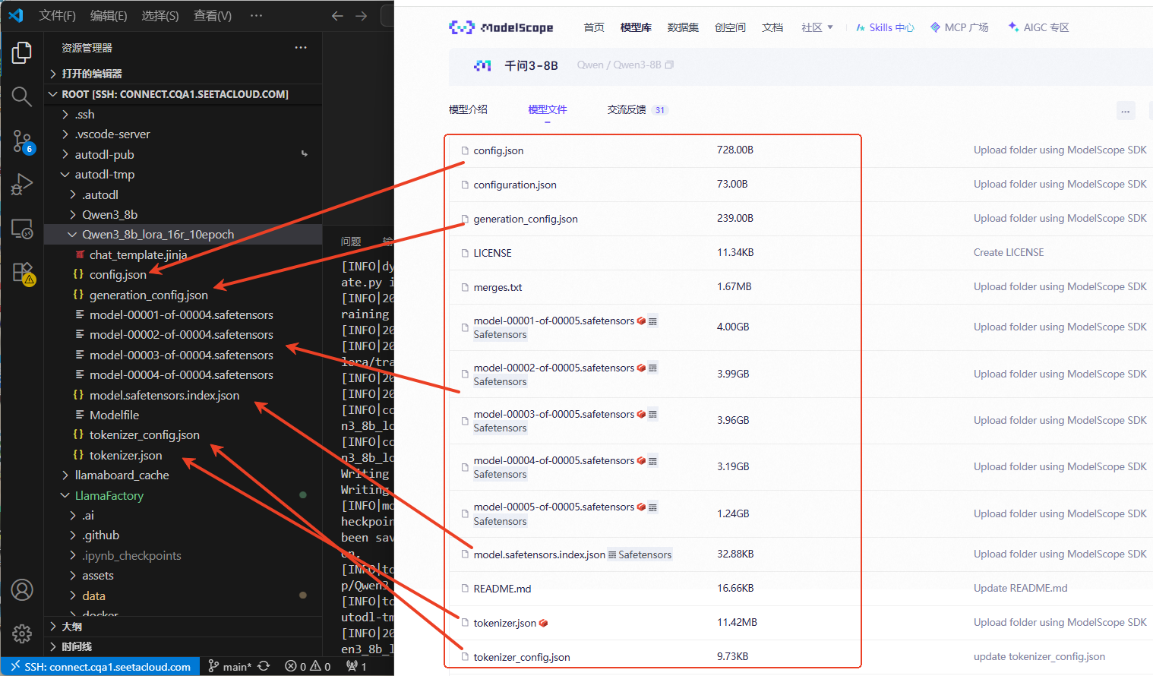The image size is (1153, 676).
Task: Open the Explorer view in activity bar
Action: tap(22, 52)
